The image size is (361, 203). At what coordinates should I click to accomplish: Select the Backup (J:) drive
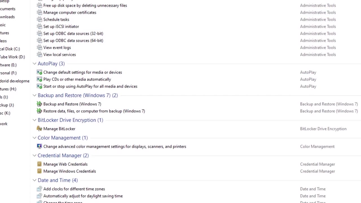7,105
